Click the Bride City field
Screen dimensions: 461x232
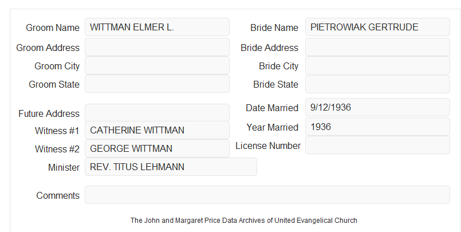tap(377, 65)
